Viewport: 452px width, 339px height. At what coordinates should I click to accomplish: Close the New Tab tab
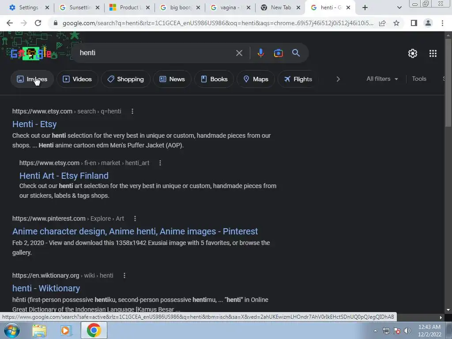[x=298, y=8]
